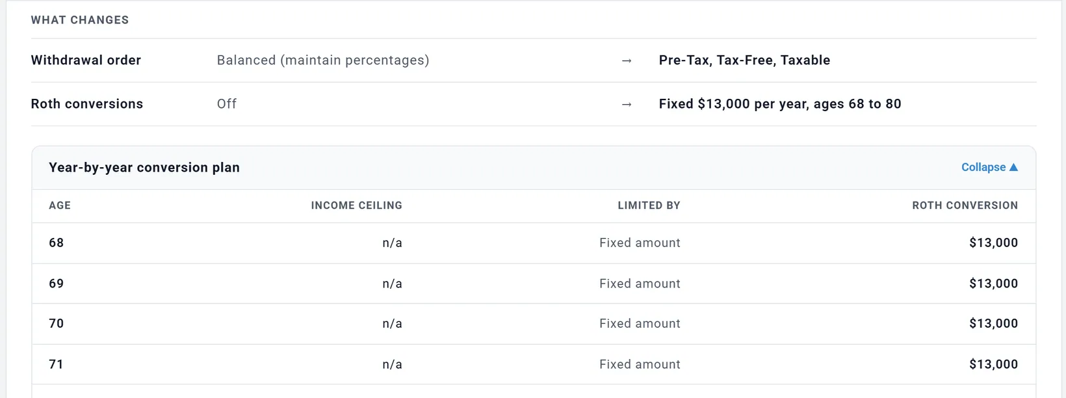Click the income ceiling 'n/a' for age 70
Viewport: 1066px width, 398px height.
tap(392, 323)
